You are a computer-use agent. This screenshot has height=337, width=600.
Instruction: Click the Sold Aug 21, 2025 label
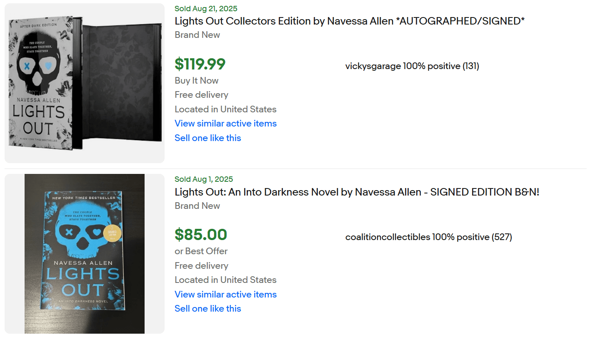point(206,9)
